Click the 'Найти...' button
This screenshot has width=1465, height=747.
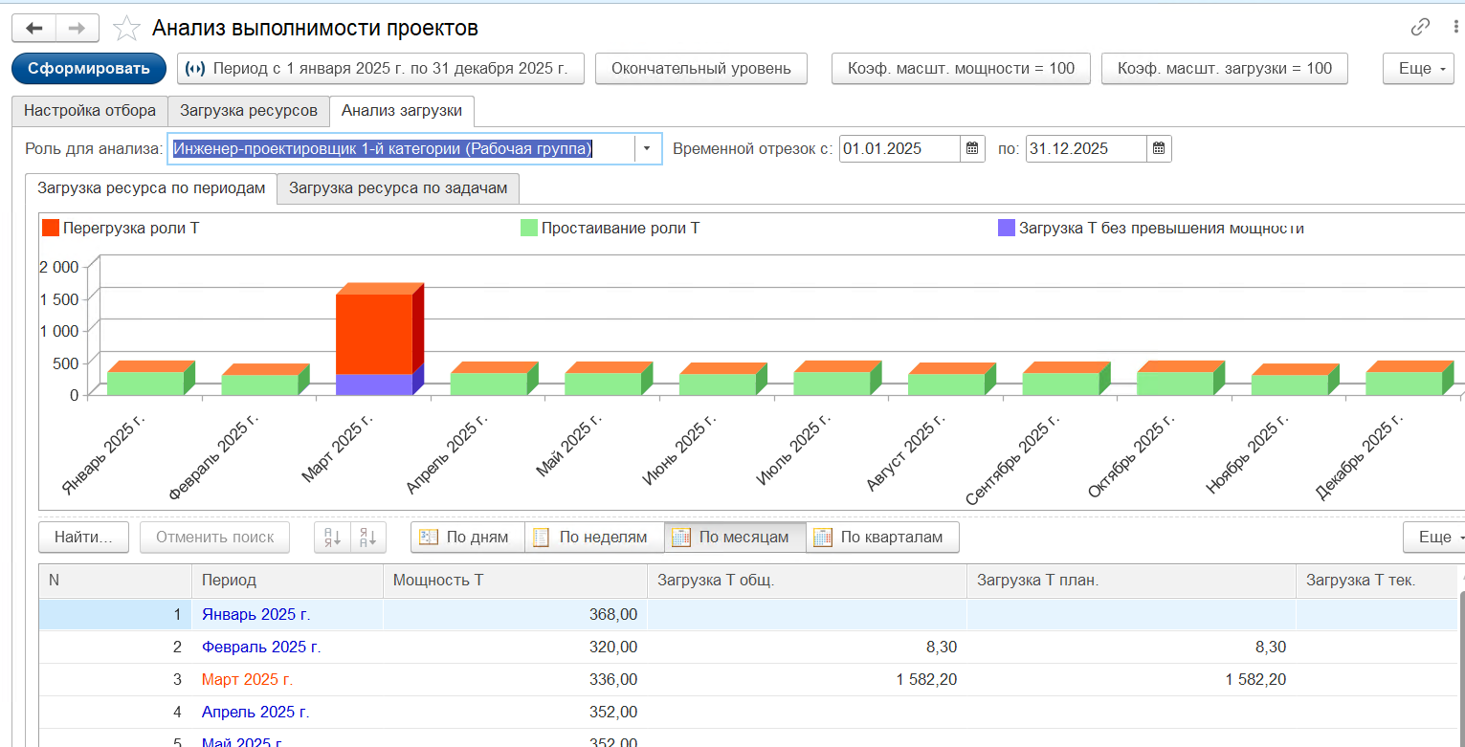(x=83, y=538)
